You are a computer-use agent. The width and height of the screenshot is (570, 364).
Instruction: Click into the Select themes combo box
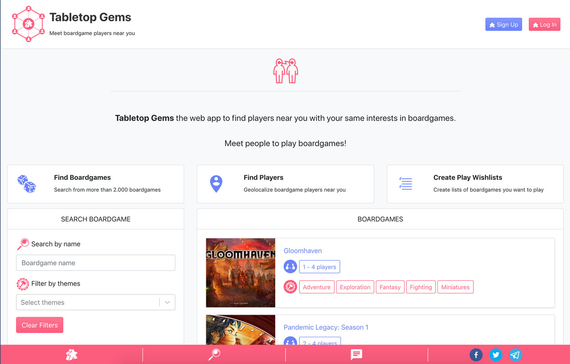pyautogui.click(x=96, y=302)
